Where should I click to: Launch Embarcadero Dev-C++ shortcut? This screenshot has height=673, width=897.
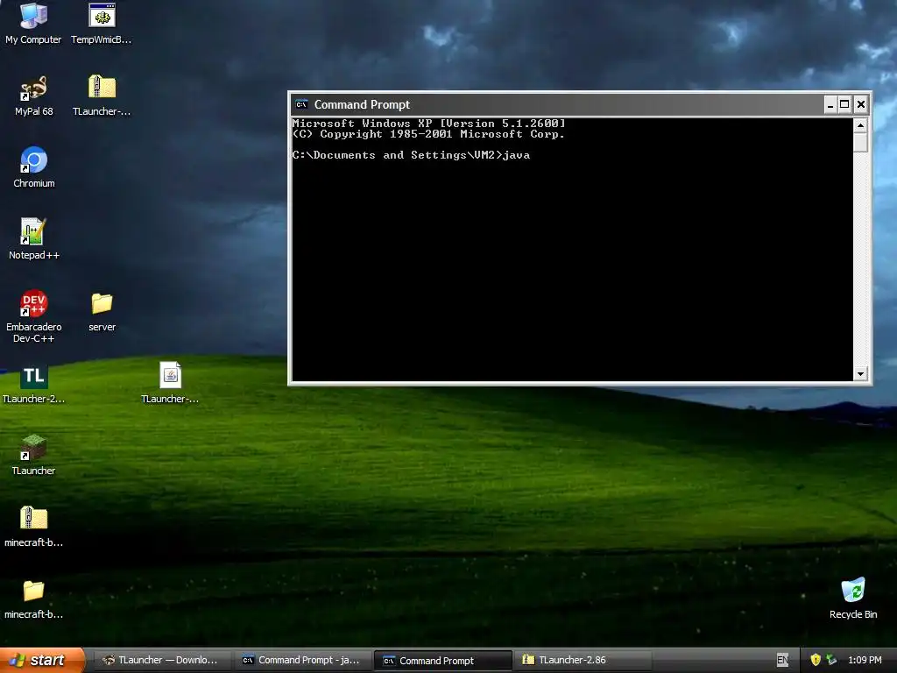coord(34,316)
